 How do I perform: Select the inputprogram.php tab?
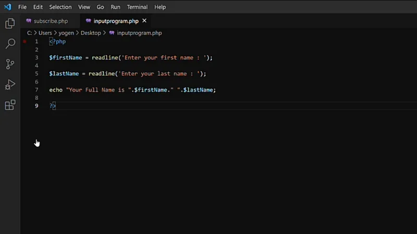[116, 21]
